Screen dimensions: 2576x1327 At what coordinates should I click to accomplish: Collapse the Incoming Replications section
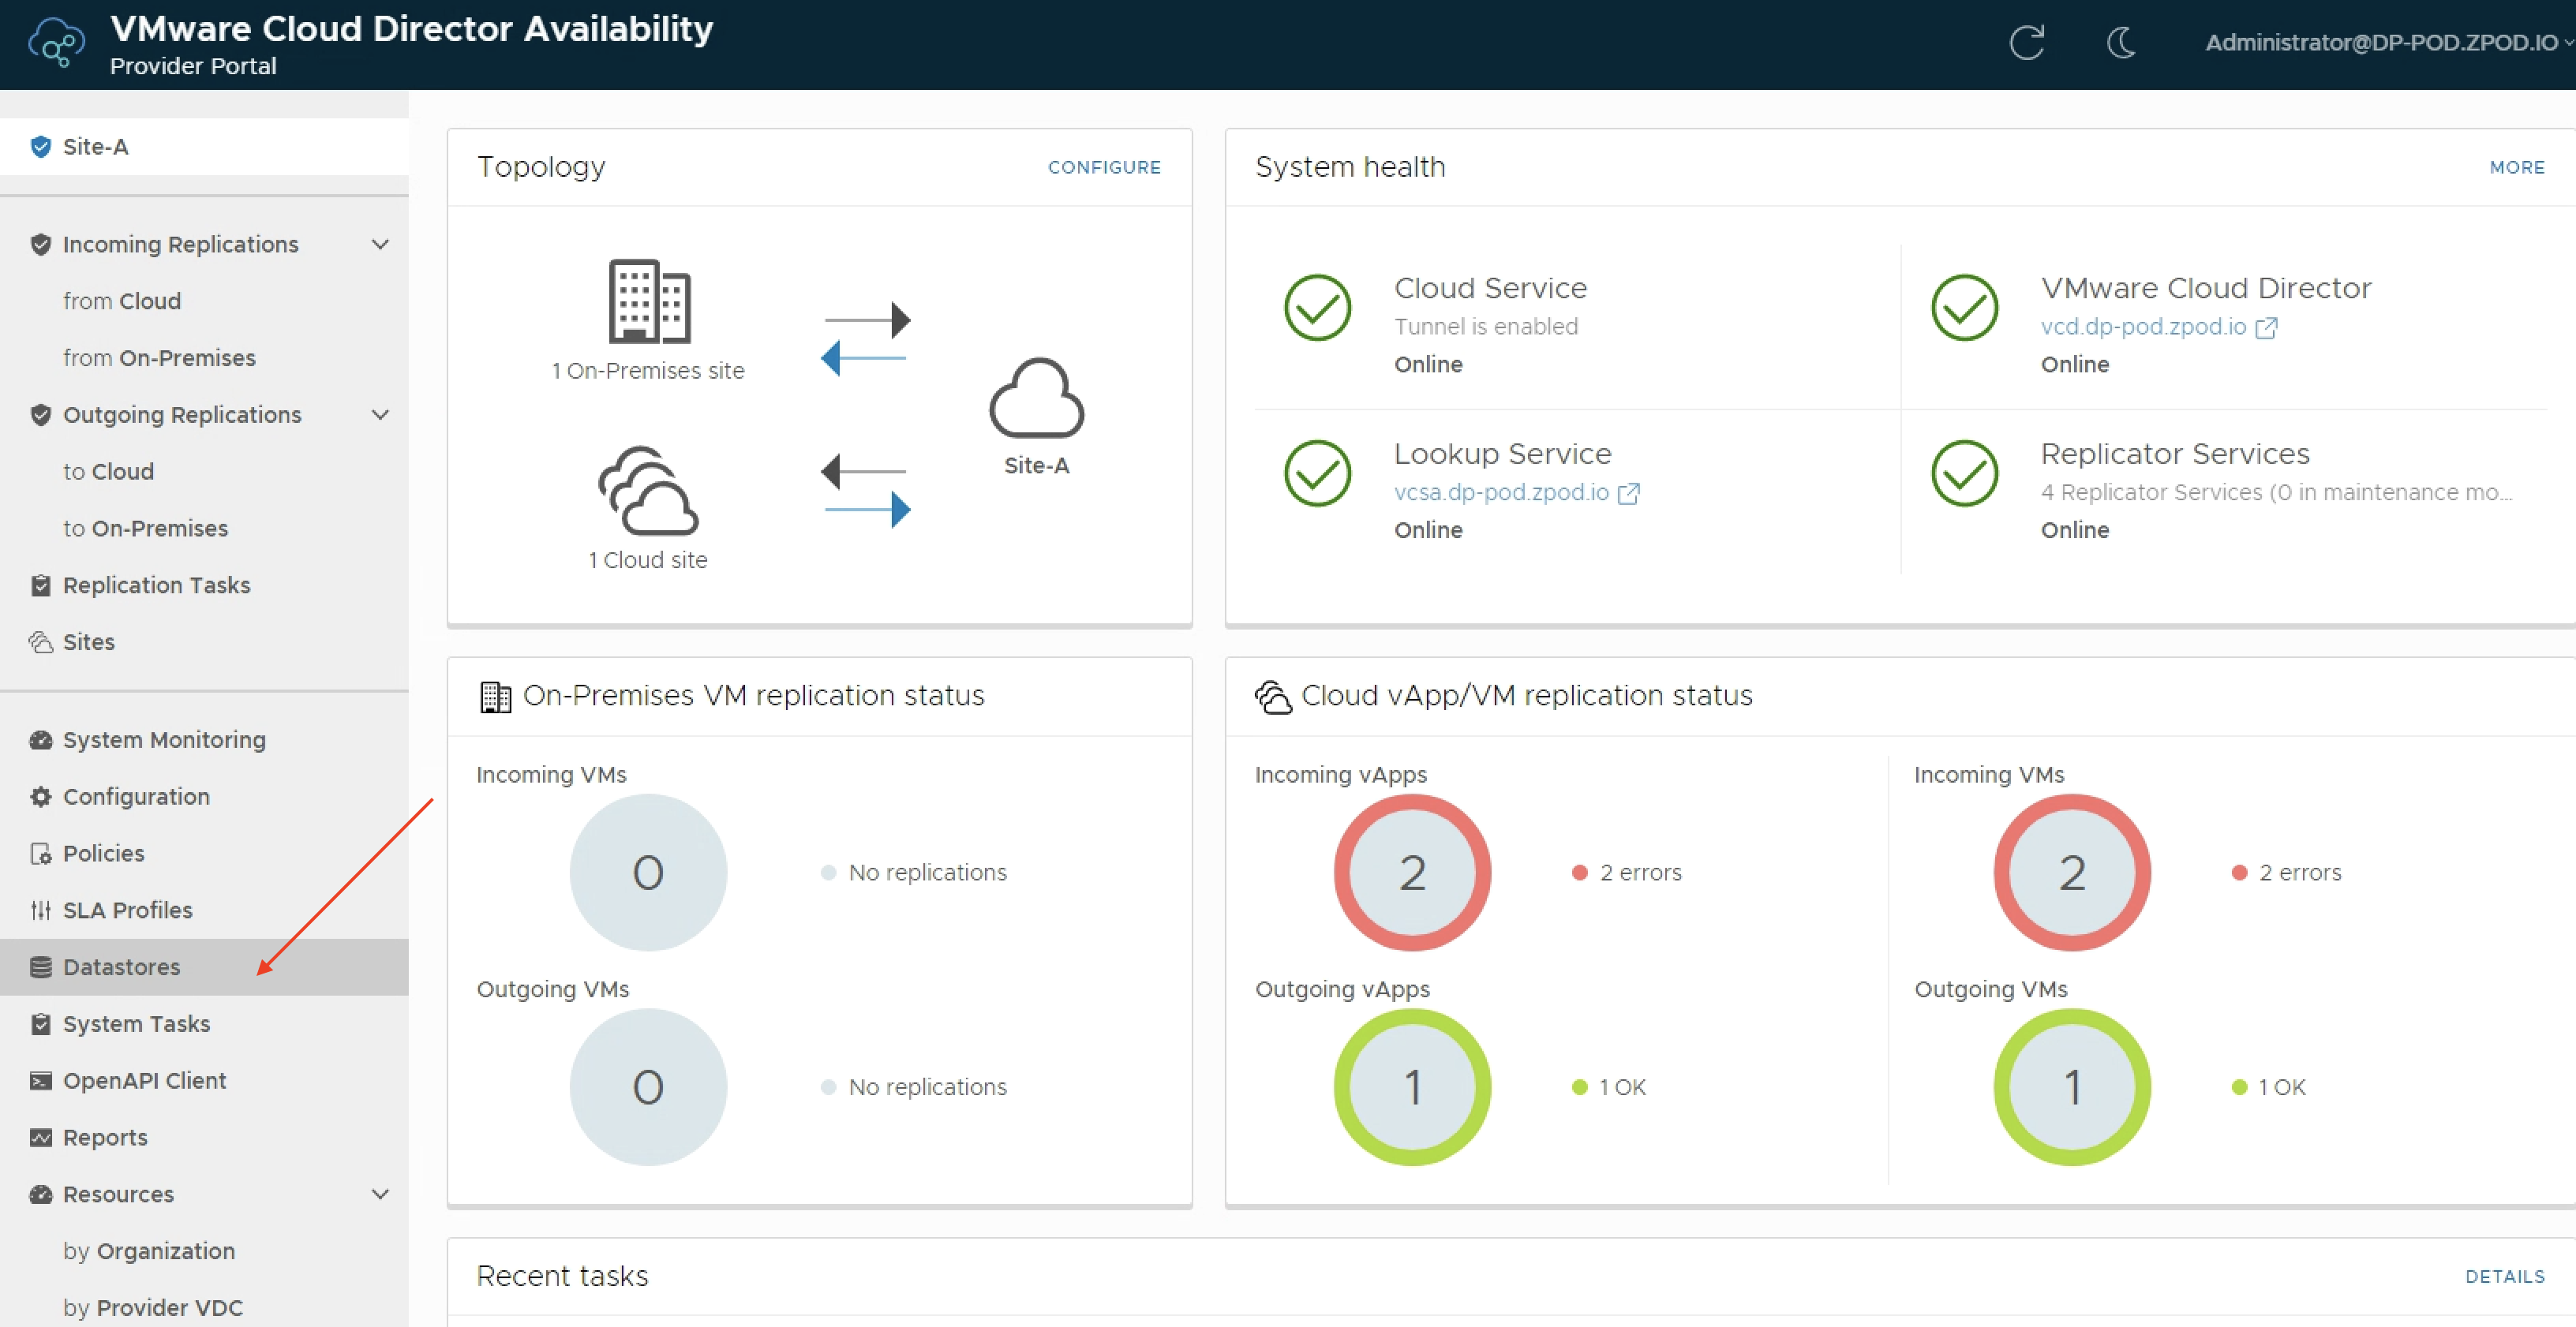pos(380,244)
